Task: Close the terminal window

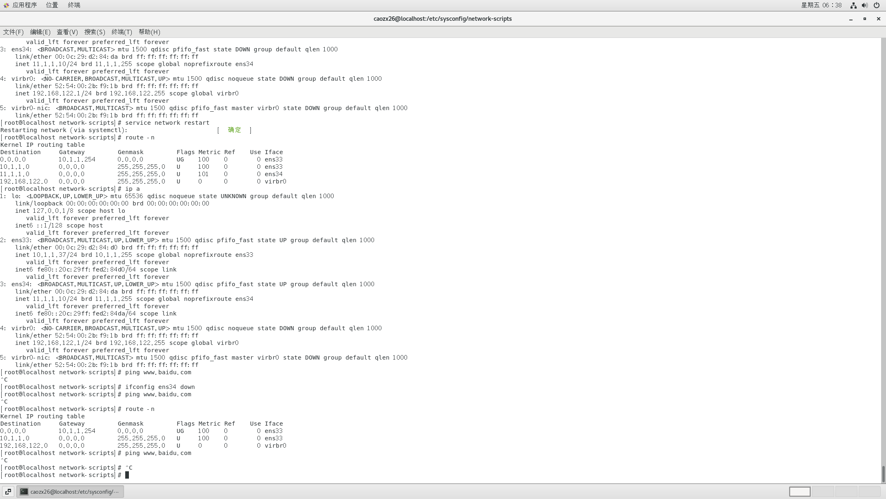Action: [x=878, y=19]
